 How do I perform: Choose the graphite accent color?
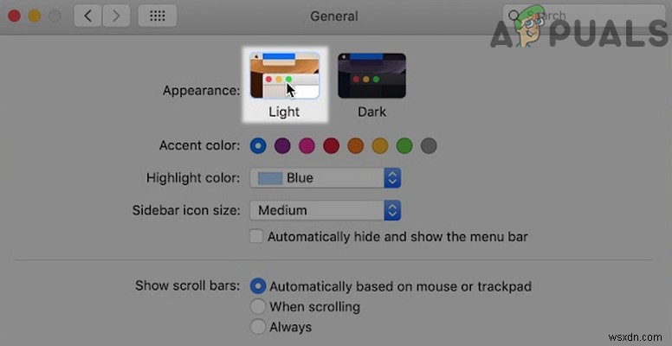pyautogui.click(x=428, y=146)
